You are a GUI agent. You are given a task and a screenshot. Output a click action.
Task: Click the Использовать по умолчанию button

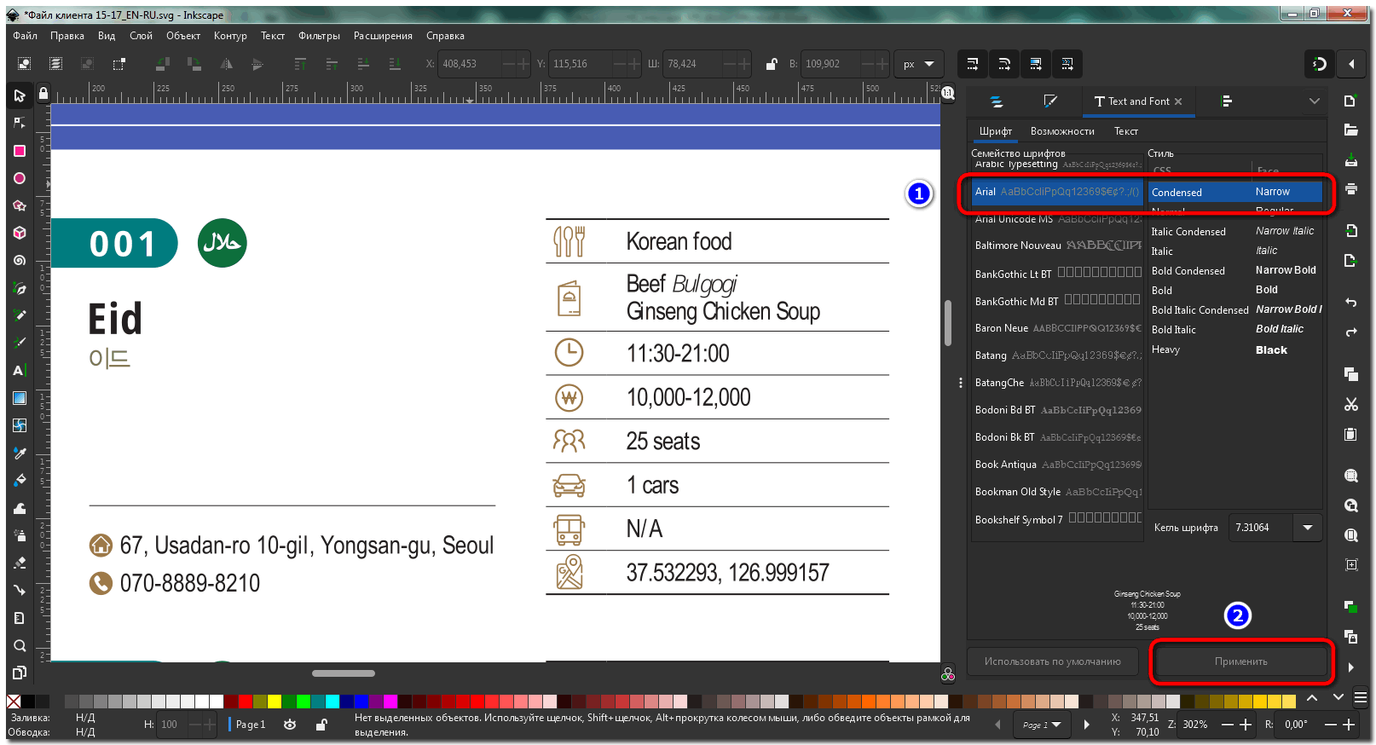click(1052, 661)
